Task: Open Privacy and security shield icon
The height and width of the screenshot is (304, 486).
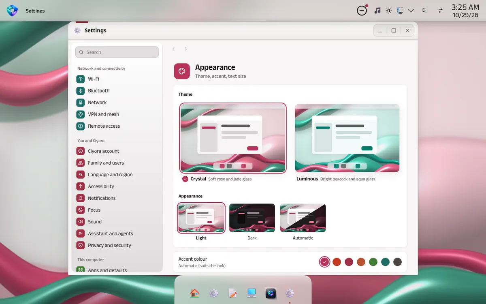Action: pos(81,245)
